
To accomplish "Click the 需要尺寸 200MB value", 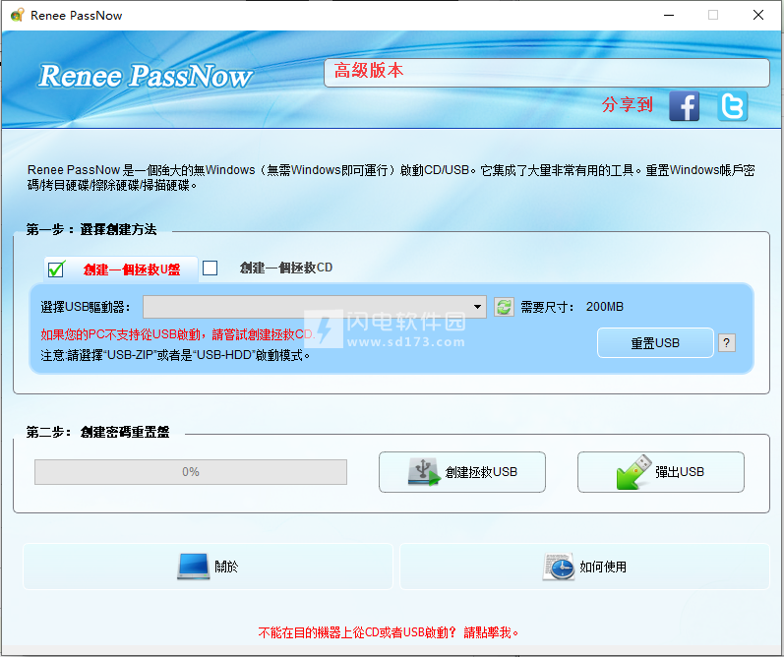I will (x=605, y=307).
